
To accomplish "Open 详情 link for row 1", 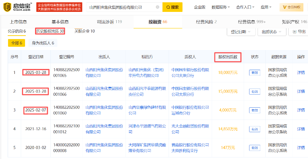I will [301, 72].
